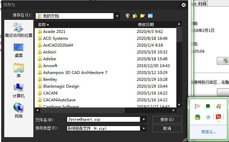Click the Customize (自定义...) link

point(208,132)
